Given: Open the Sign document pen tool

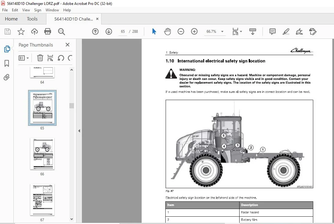Looking at the screenshot, I should coord(299,32).
